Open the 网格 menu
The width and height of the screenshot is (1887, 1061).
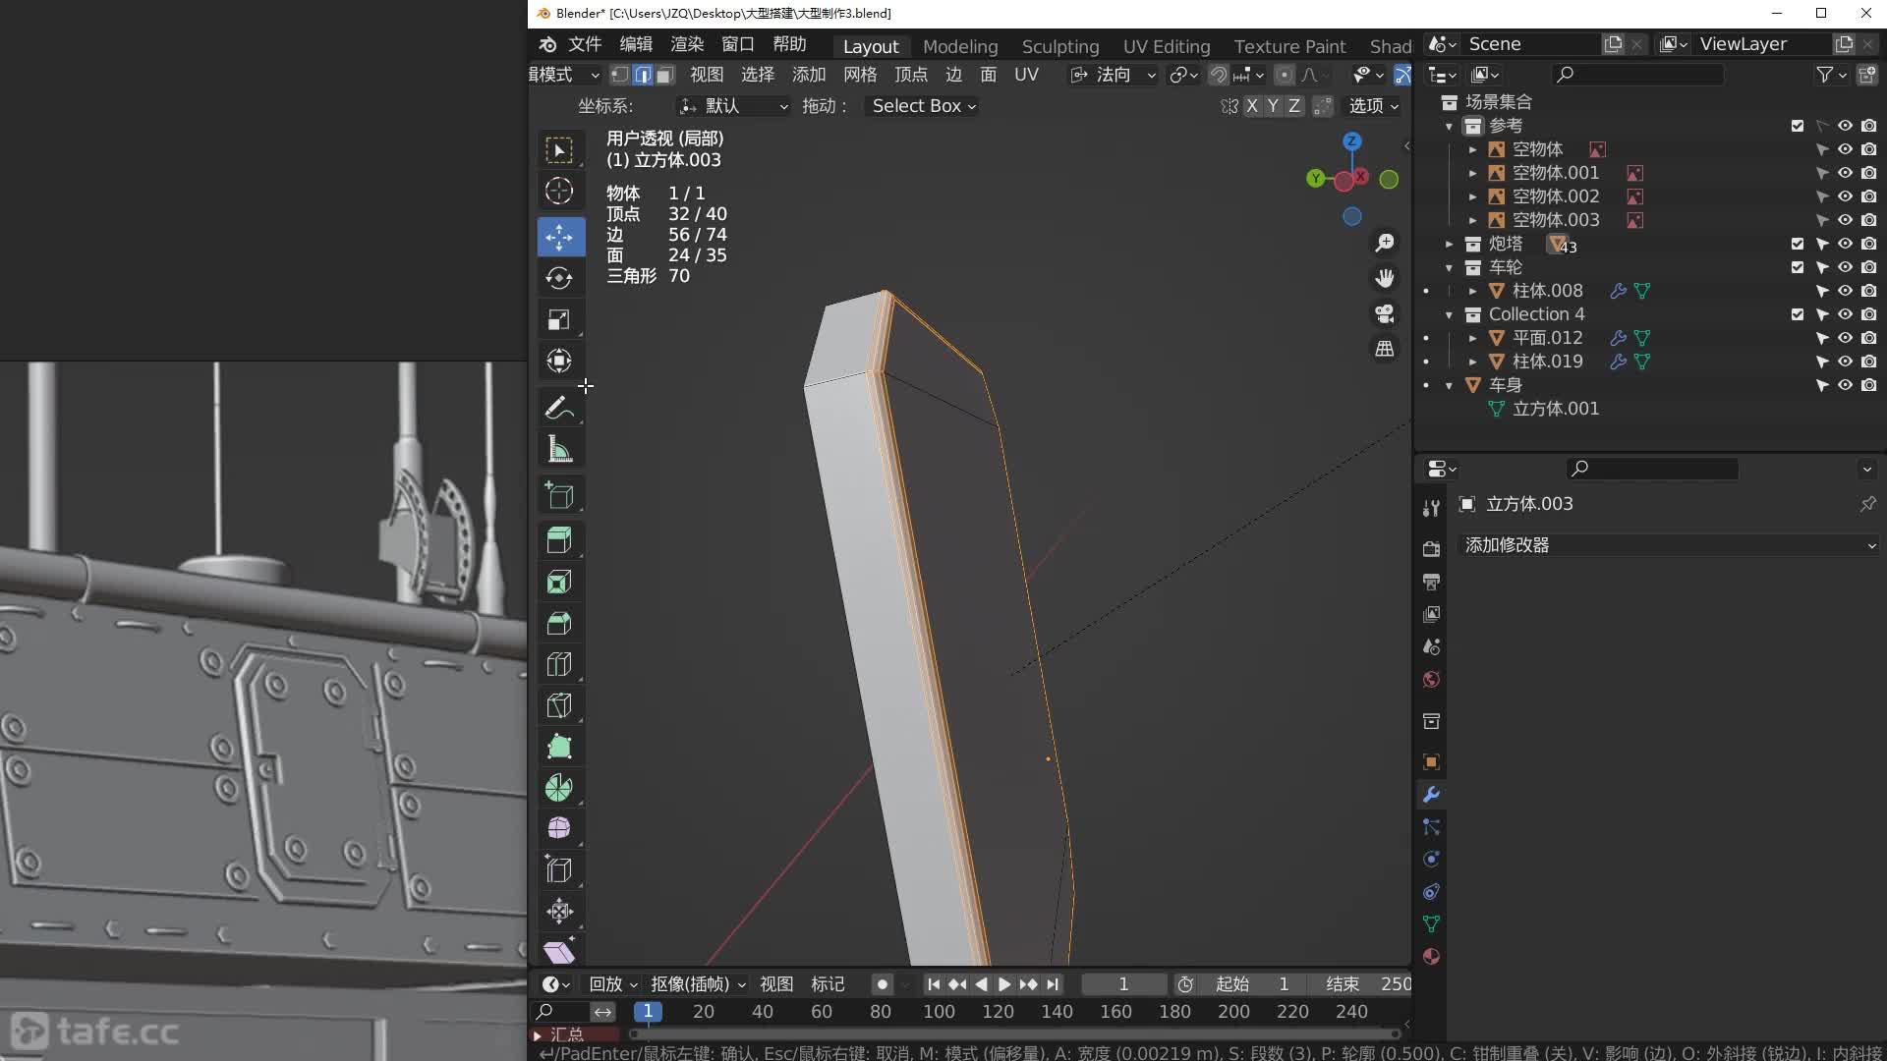pos(859,75)
